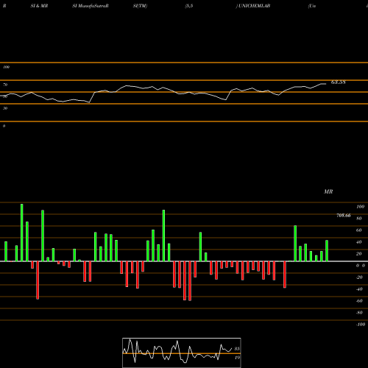Click the RSI axis label 30
This screenshot has height=368, width=368.
[x=5, y=108]
